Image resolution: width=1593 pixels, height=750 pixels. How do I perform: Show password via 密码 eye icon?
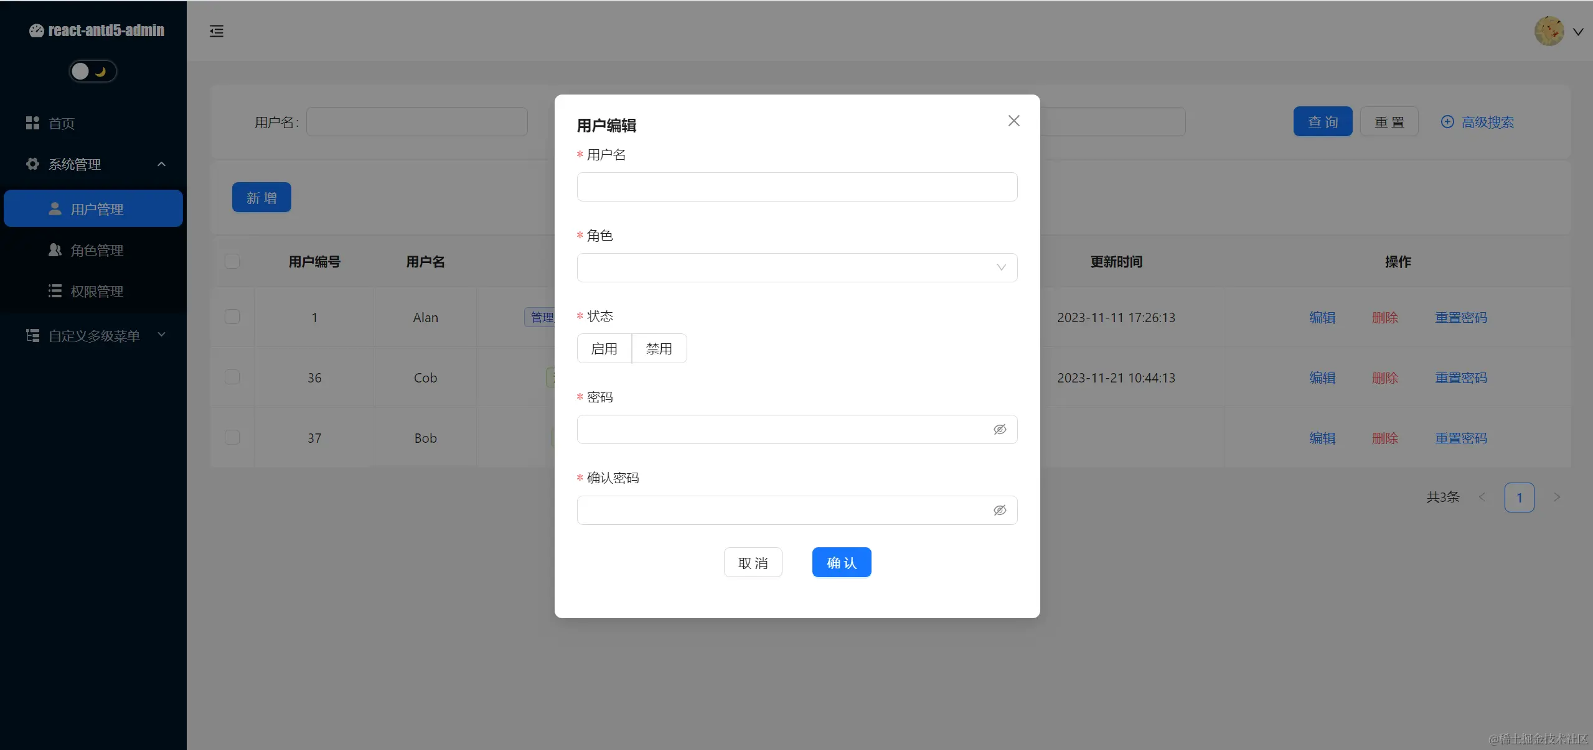[x=1000, y=429]
